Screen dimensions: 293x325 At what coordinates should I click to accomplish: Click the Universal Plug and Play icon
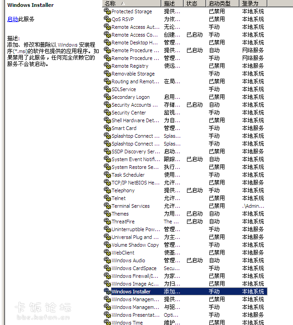(x=107, y=237)
